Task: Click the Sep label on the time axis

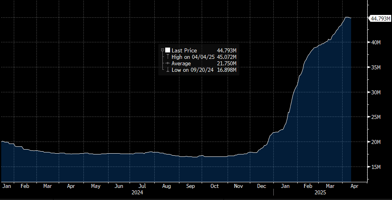Action: click(191, 186)
